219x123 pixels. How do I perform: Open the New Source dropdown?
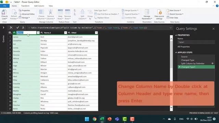click(173, 11)
